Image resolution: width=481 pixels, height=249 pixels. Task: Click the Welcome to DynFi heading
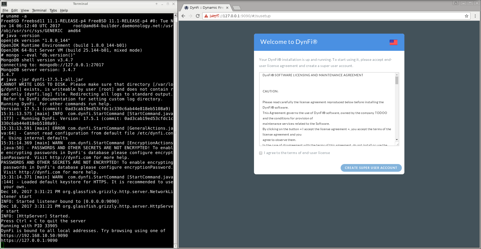pos(289,42)
